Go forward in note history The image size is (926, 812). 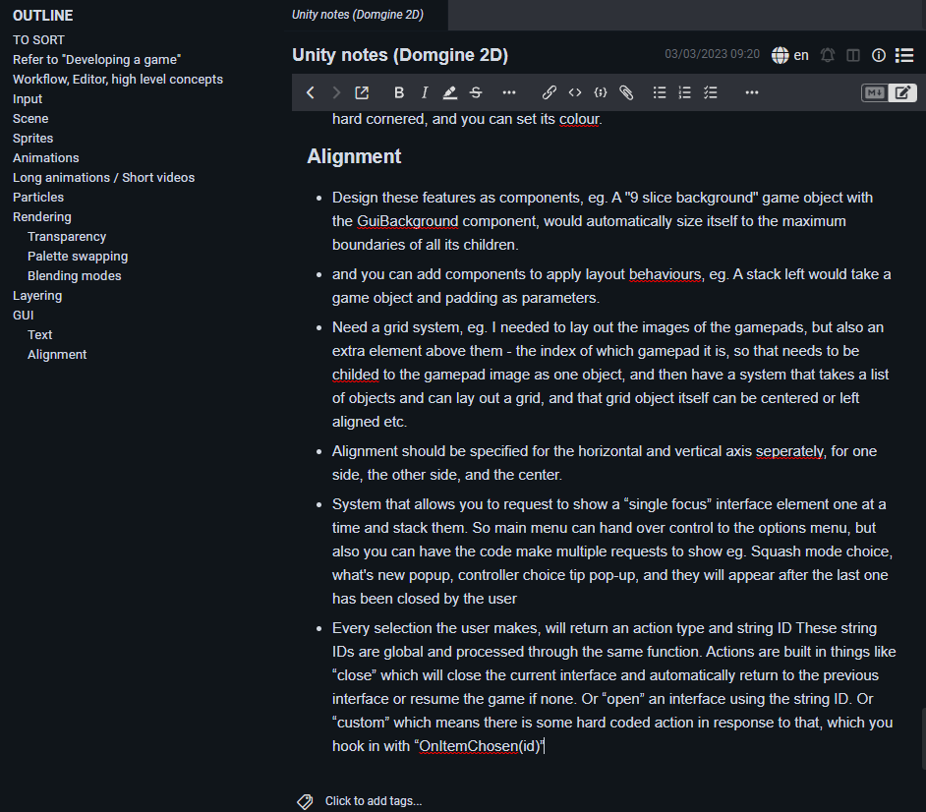coord(335,92)
